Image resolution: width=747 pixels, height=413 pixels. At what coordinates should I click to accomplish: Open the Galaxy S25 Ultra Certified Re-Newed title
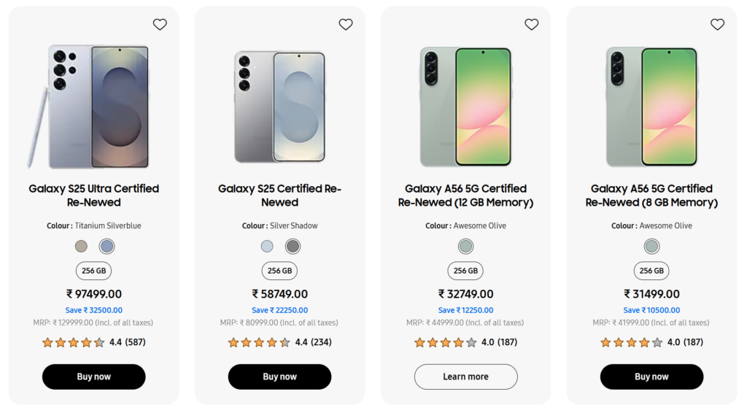click(x=94, y=196)
